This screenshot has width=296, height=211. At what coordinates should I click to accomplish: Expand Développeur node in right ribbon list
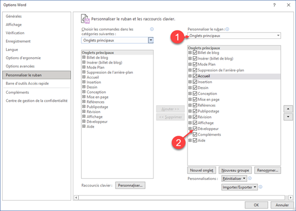[190, 129]
